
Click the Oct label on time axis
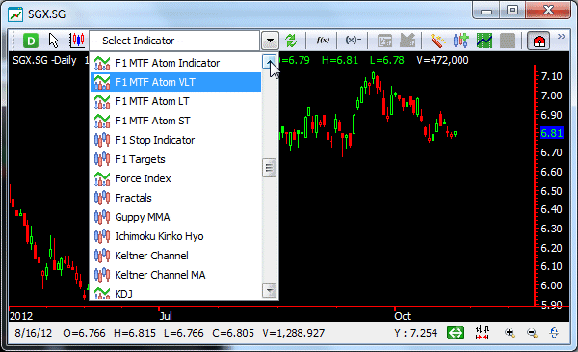click(403, 316)
